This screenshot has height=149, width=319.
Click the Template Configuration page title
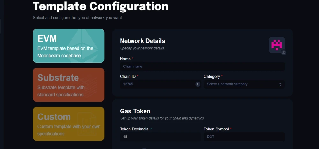point(101,6)
